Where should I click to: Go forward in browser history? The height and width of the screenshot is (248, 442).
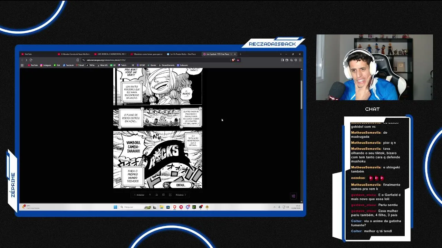click(26, 60)
